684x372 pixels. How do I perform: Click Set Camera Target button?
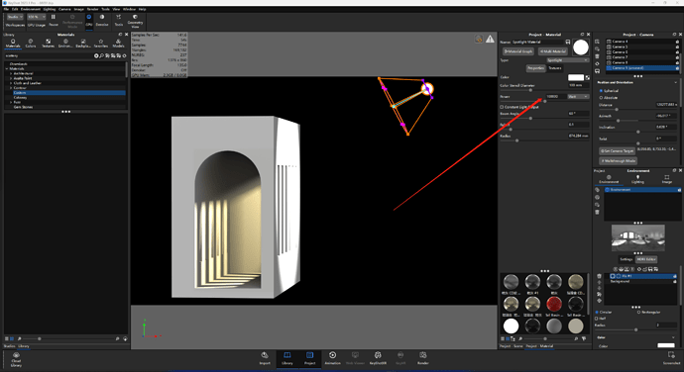pyautogui.click(x=617, y=150)
